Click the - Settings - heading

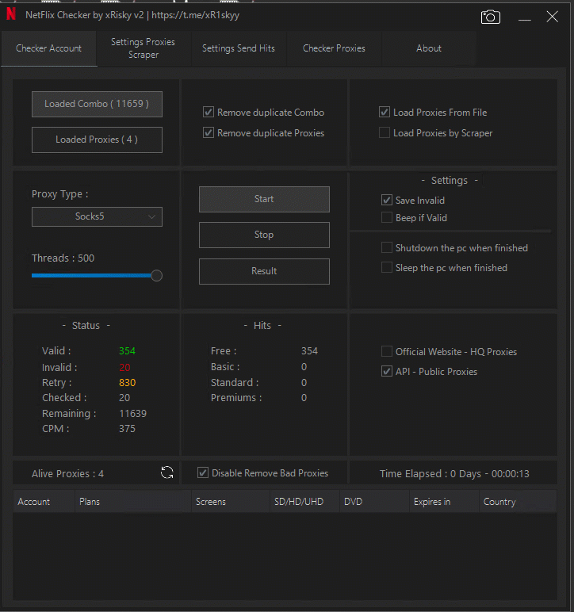(x=450, y=180)
